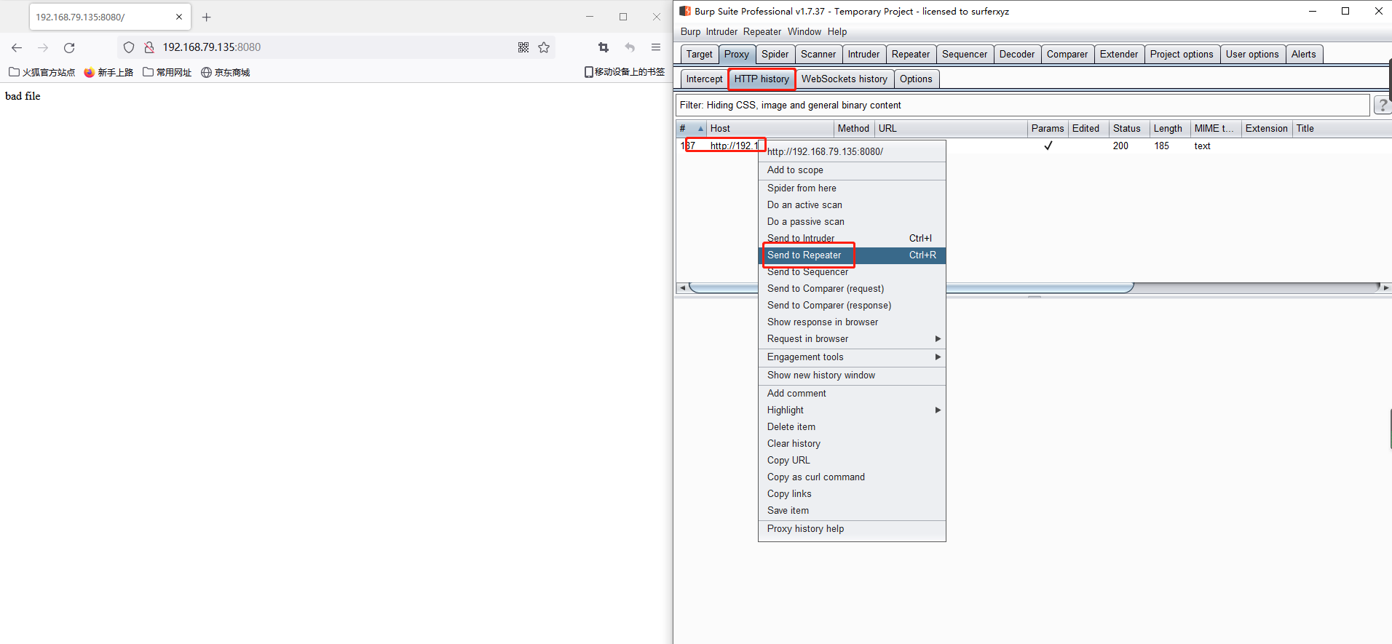Reload the 192.168.79.135:8080 page

pos(69,47)
